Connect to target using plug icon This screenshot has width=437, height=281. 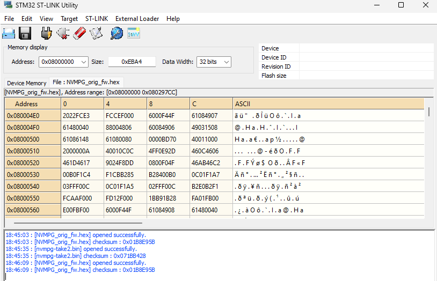tap(46, 33)
